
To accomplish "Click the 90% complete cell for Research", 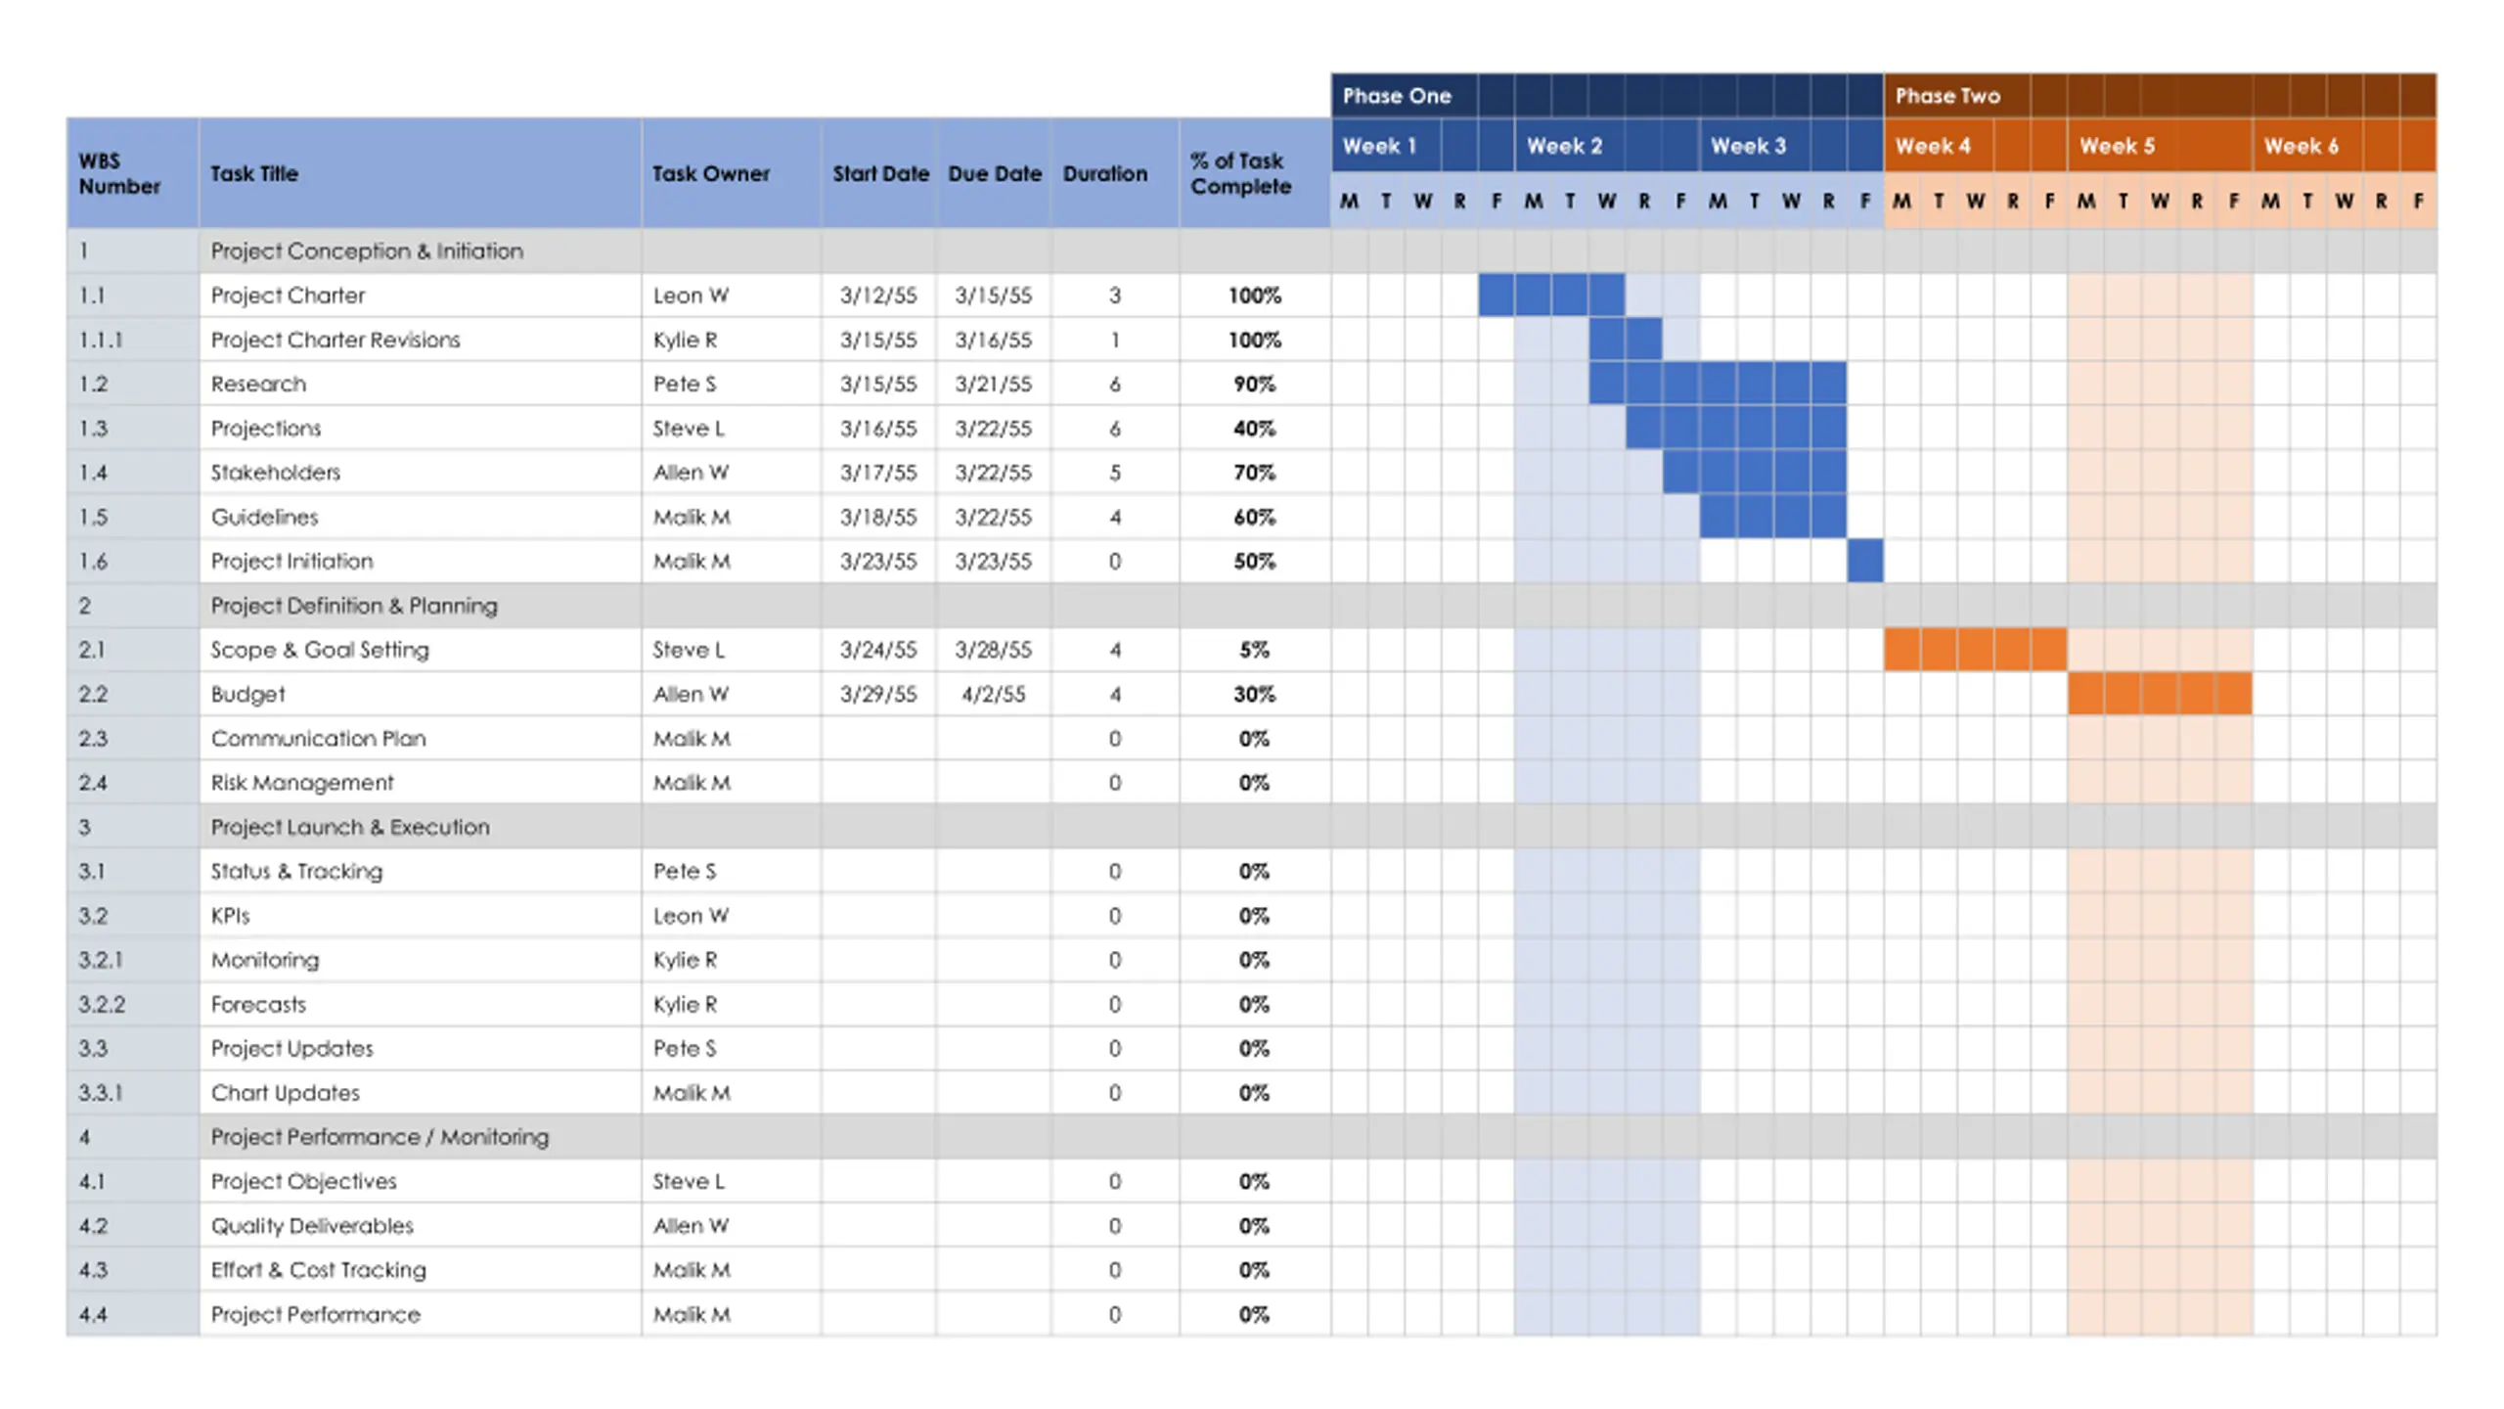I will pyautogui.click(x=1255, y=384).
